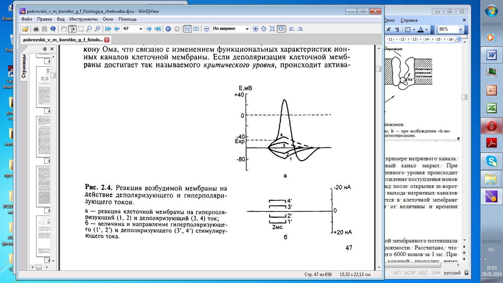Set zoom to fit page
This screenshot has height=283, width=503.
point(272,29)
